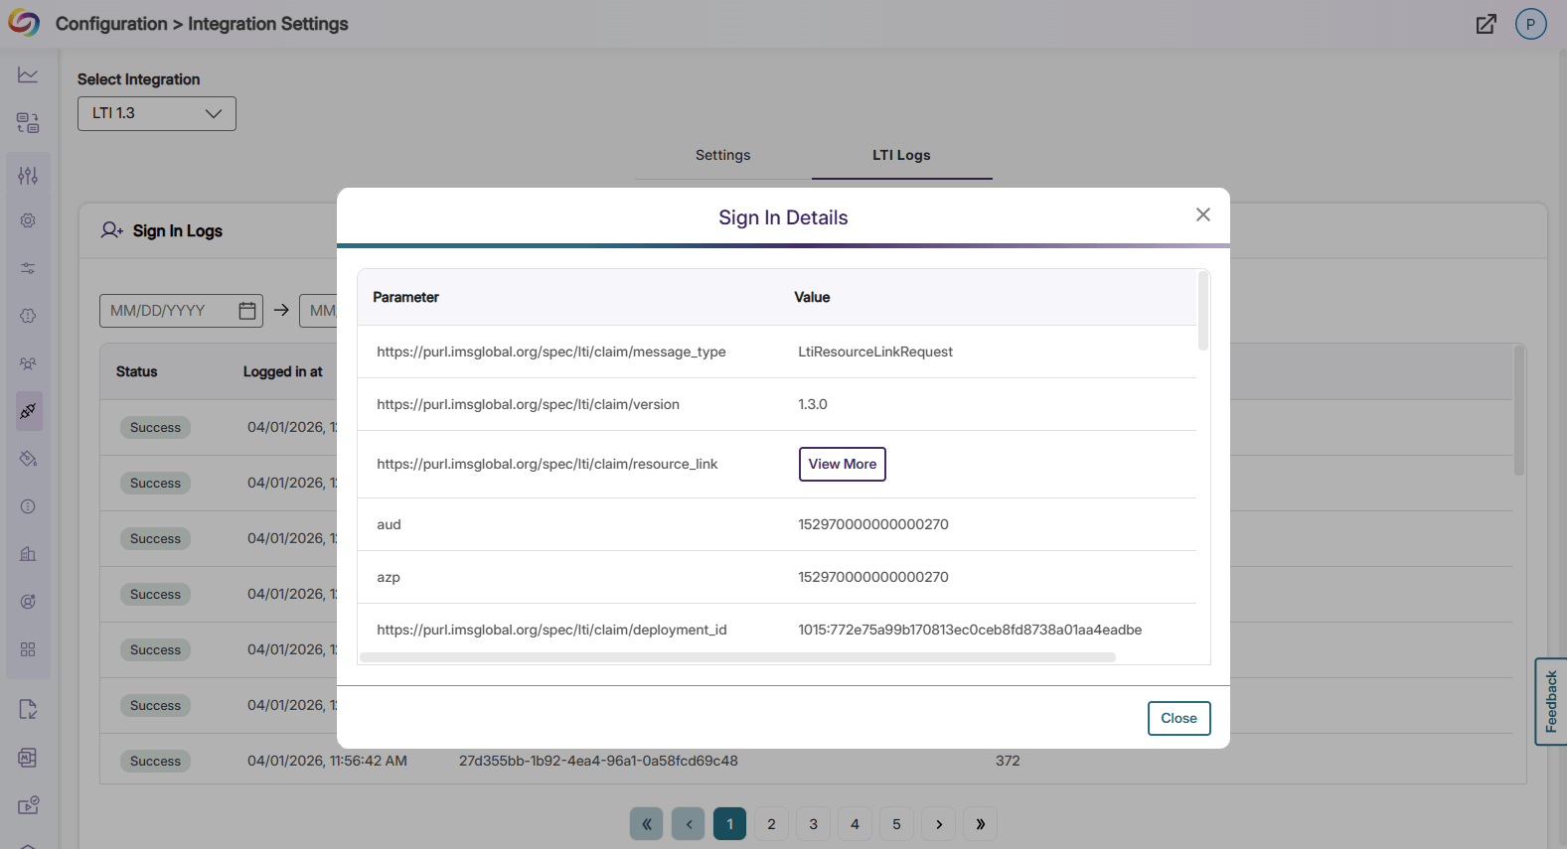Go to previous page of logs
Viewport: 1567px width, 849px height.
pyautogui.click(x=689, y=824)
